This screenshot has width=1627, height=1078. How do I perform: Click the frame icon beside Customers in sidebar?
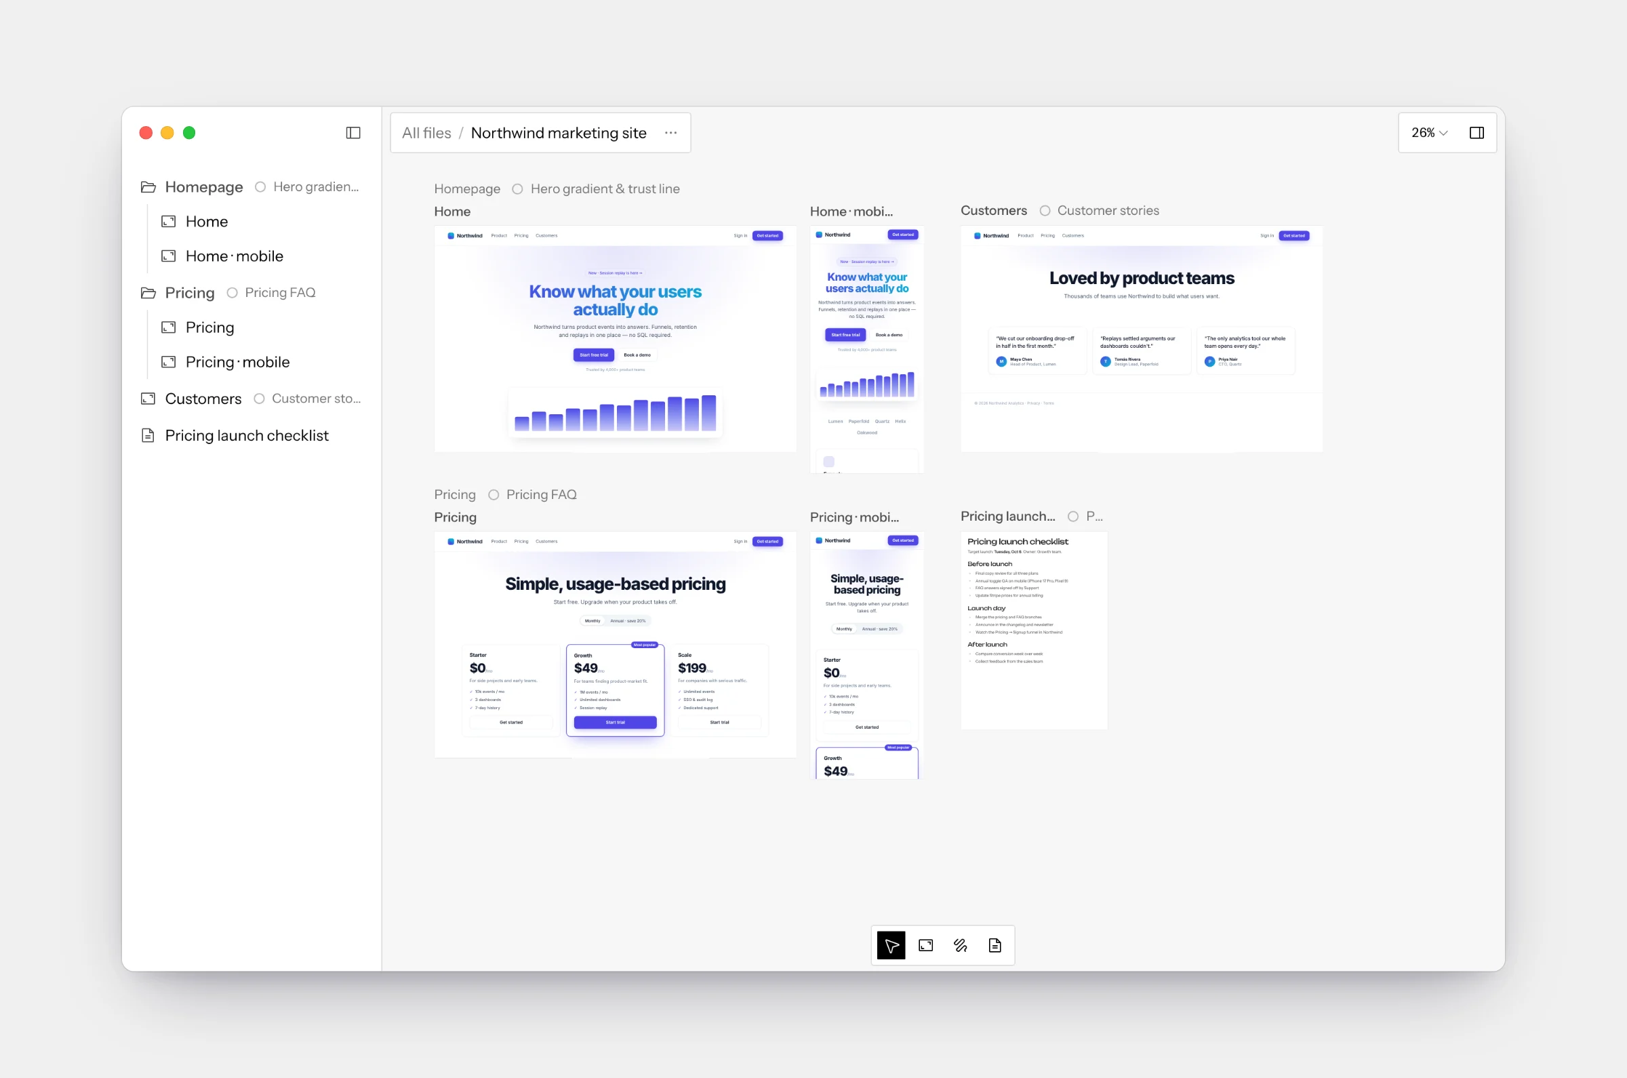[148, 399]
